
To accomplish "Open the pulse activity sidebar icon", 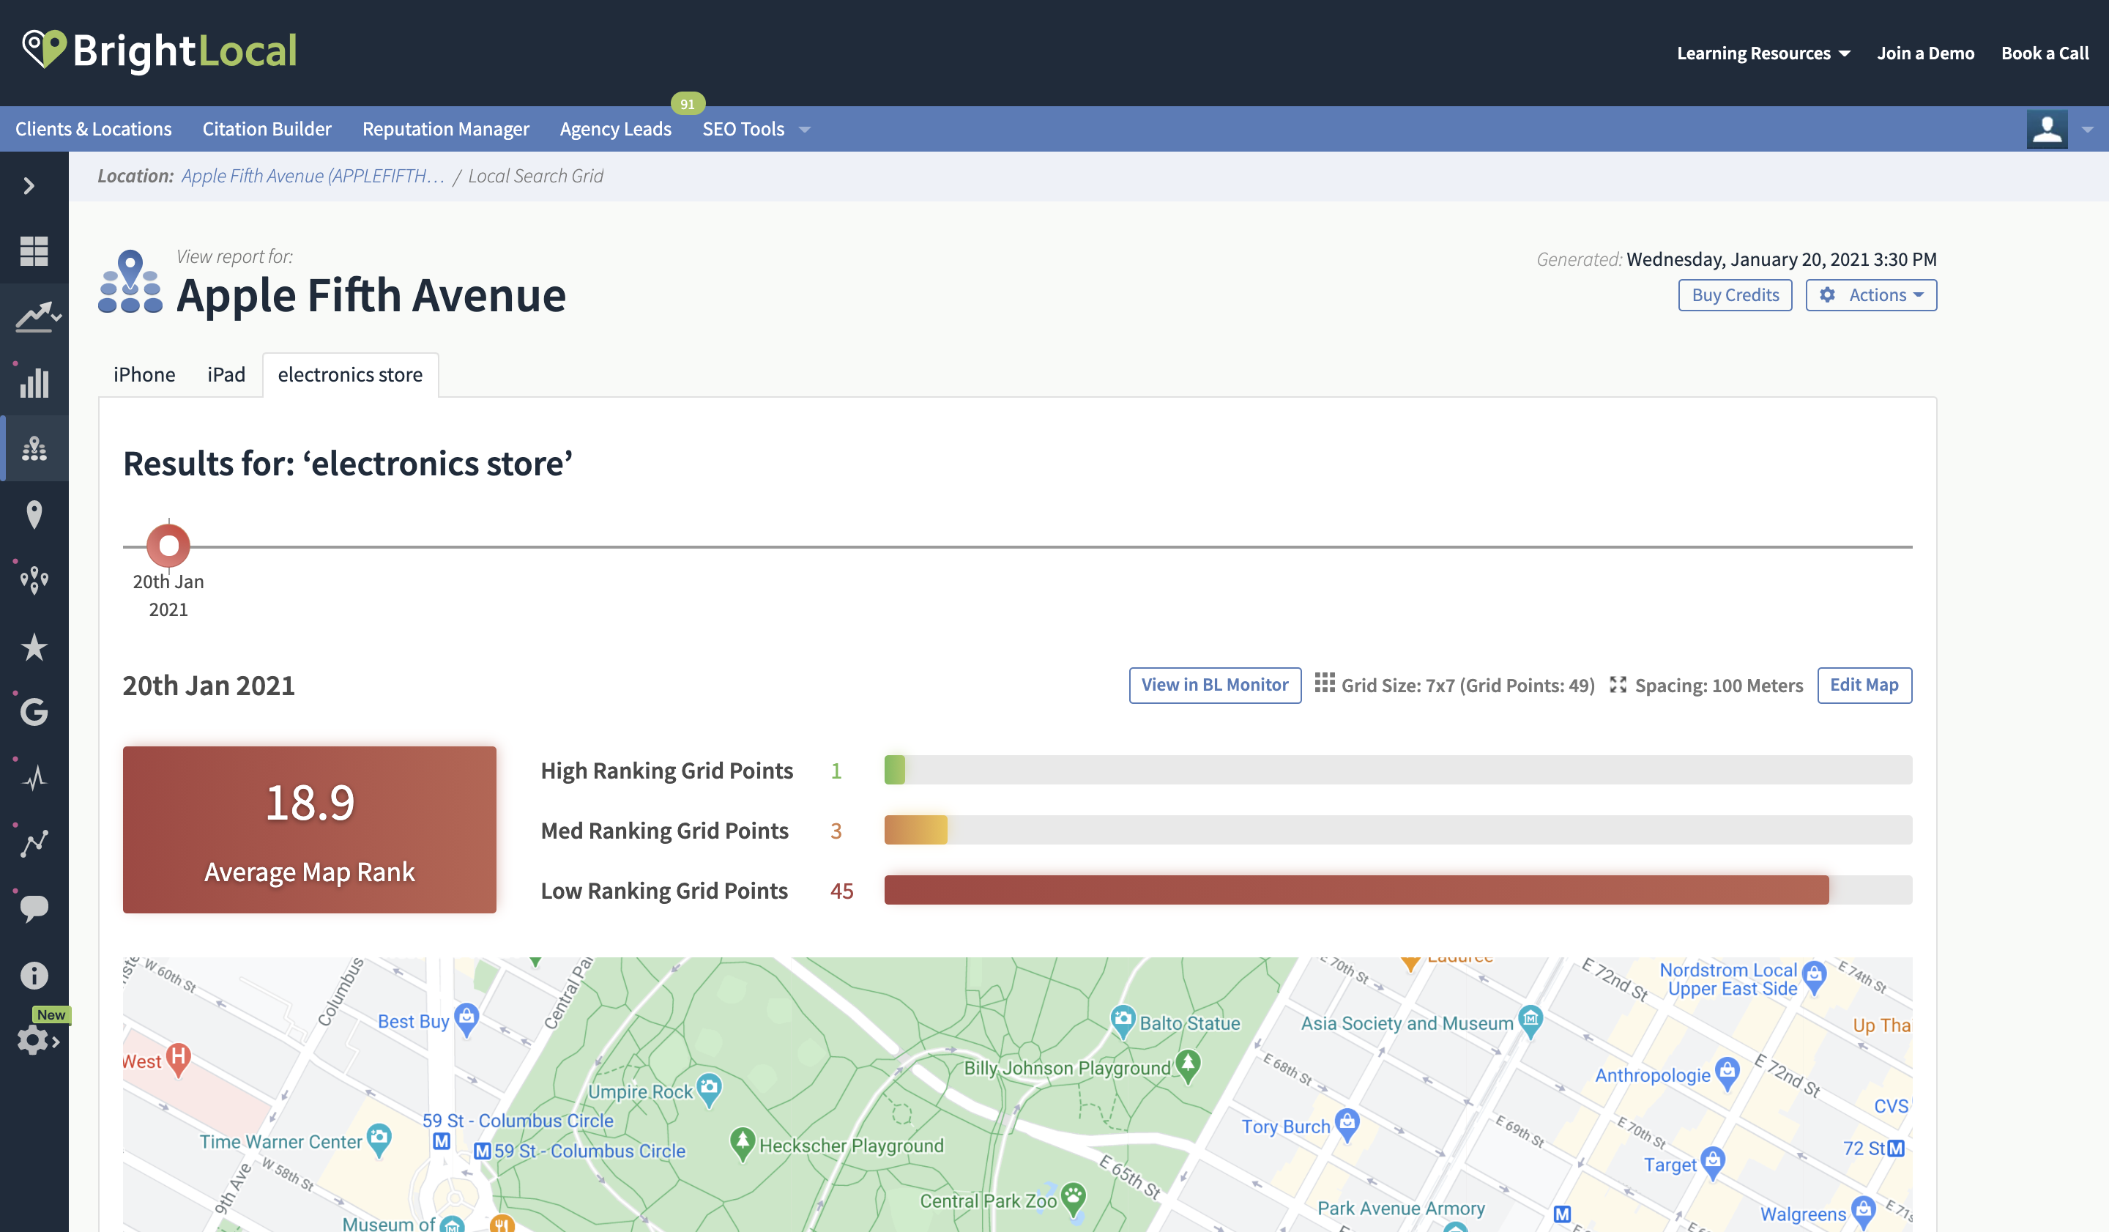I will point(34,779).
